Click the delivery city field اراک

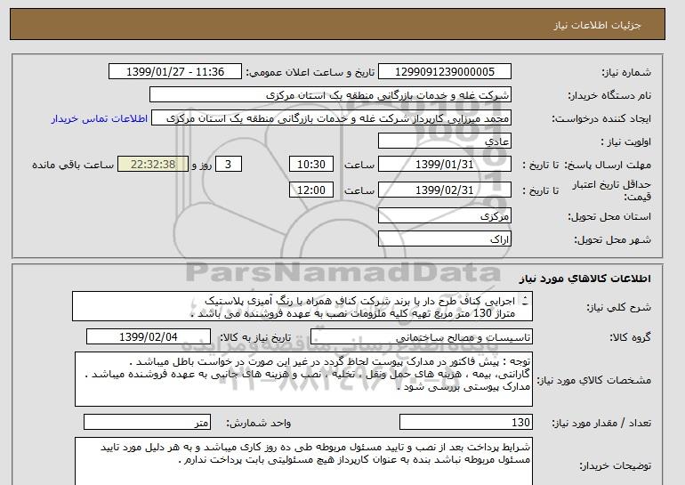click(x=445, y=239)
